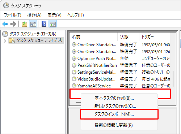Select タスク スケジューラ (ローカル) root node
Screen dimensions: 181x134
tap(33, 34)
